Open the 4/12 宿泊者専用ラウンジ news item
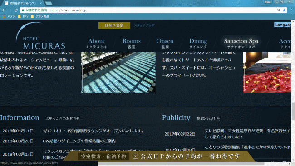 coord(93,131)
